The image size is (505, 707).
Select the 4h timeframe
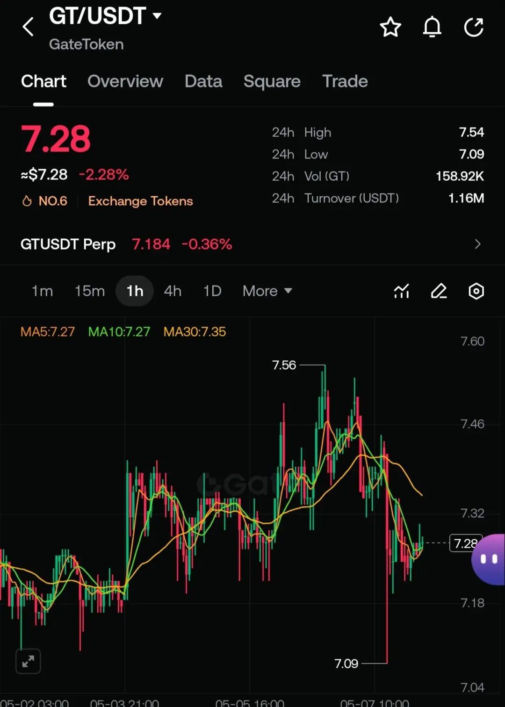(173, 291)
